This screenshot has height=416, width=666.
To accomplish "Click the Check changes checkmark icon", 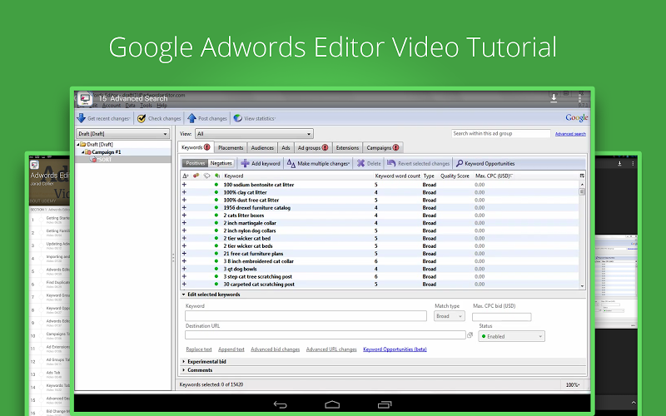I will 142,118.
